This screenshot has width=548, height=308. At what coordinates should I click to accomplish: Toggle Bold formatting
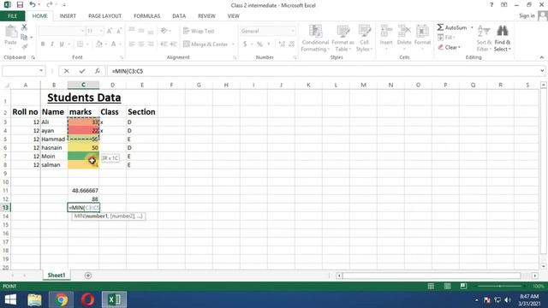pos(43,44)
